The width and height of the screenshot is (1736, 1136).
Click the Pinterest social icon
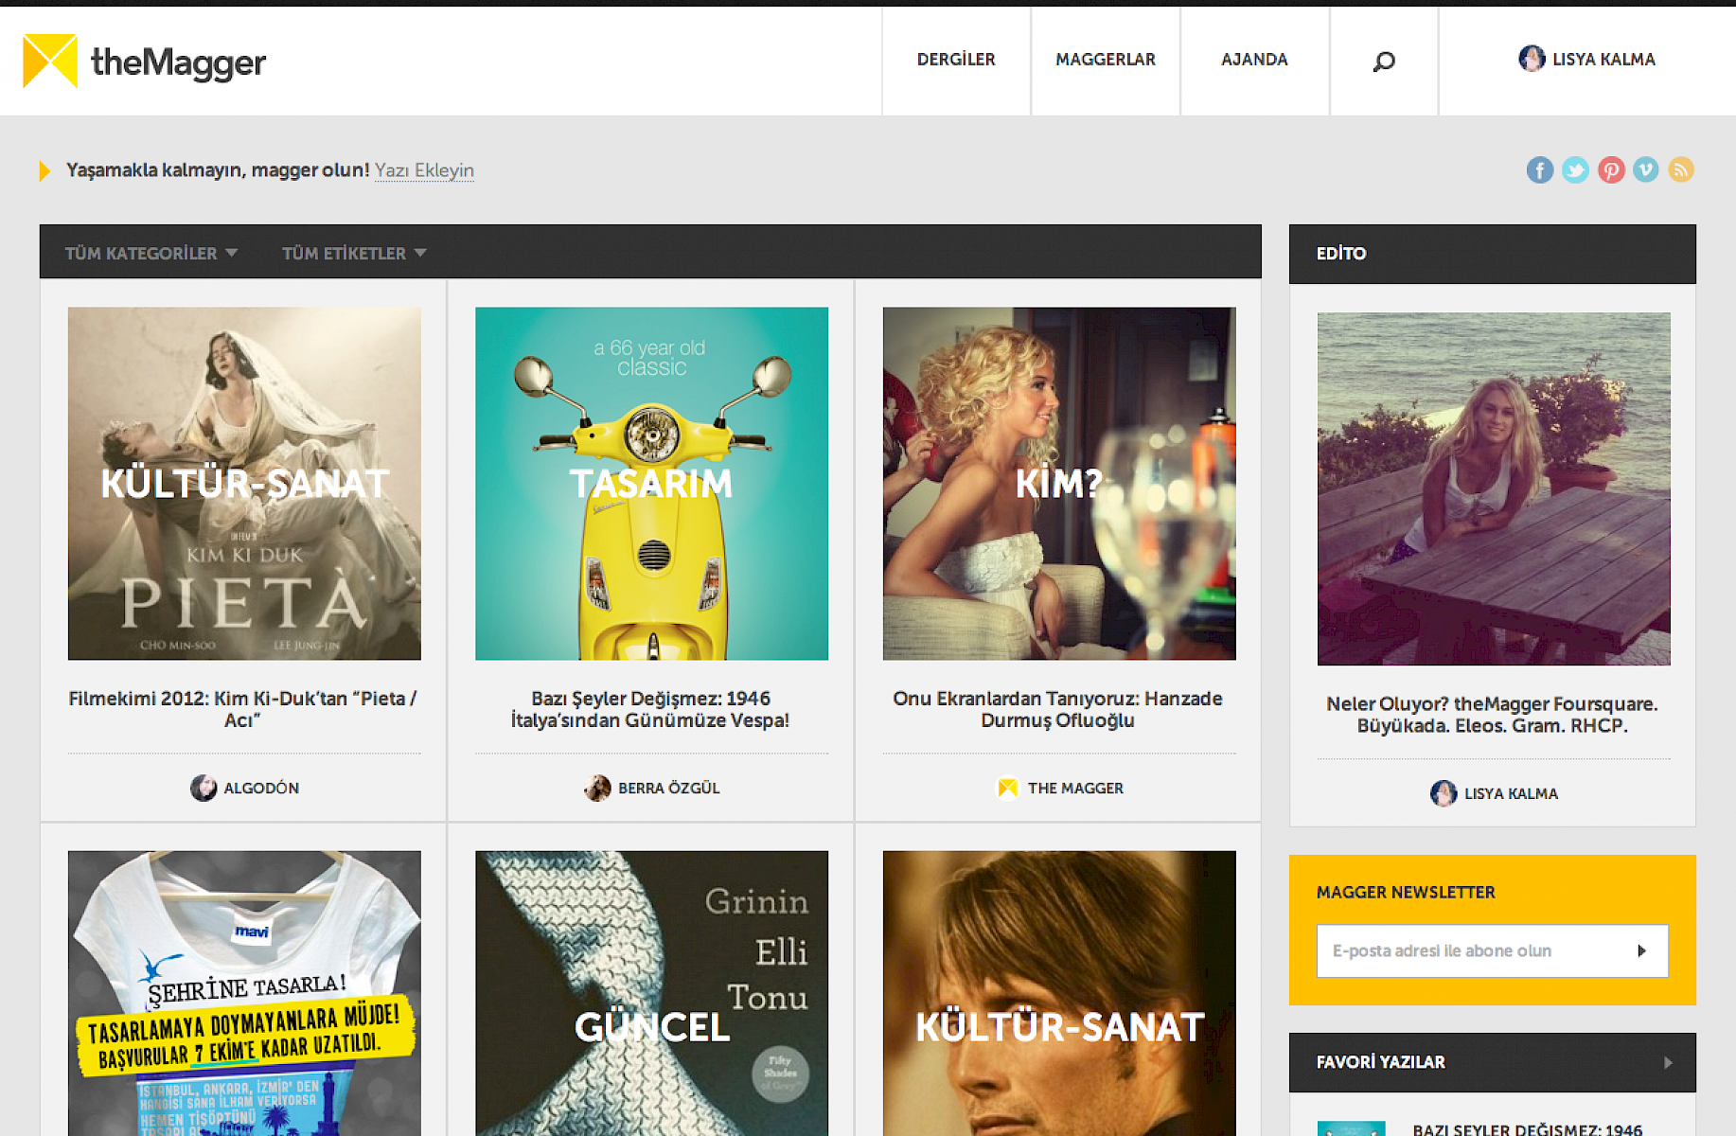pyautogui.click(x=1611, y=170)
